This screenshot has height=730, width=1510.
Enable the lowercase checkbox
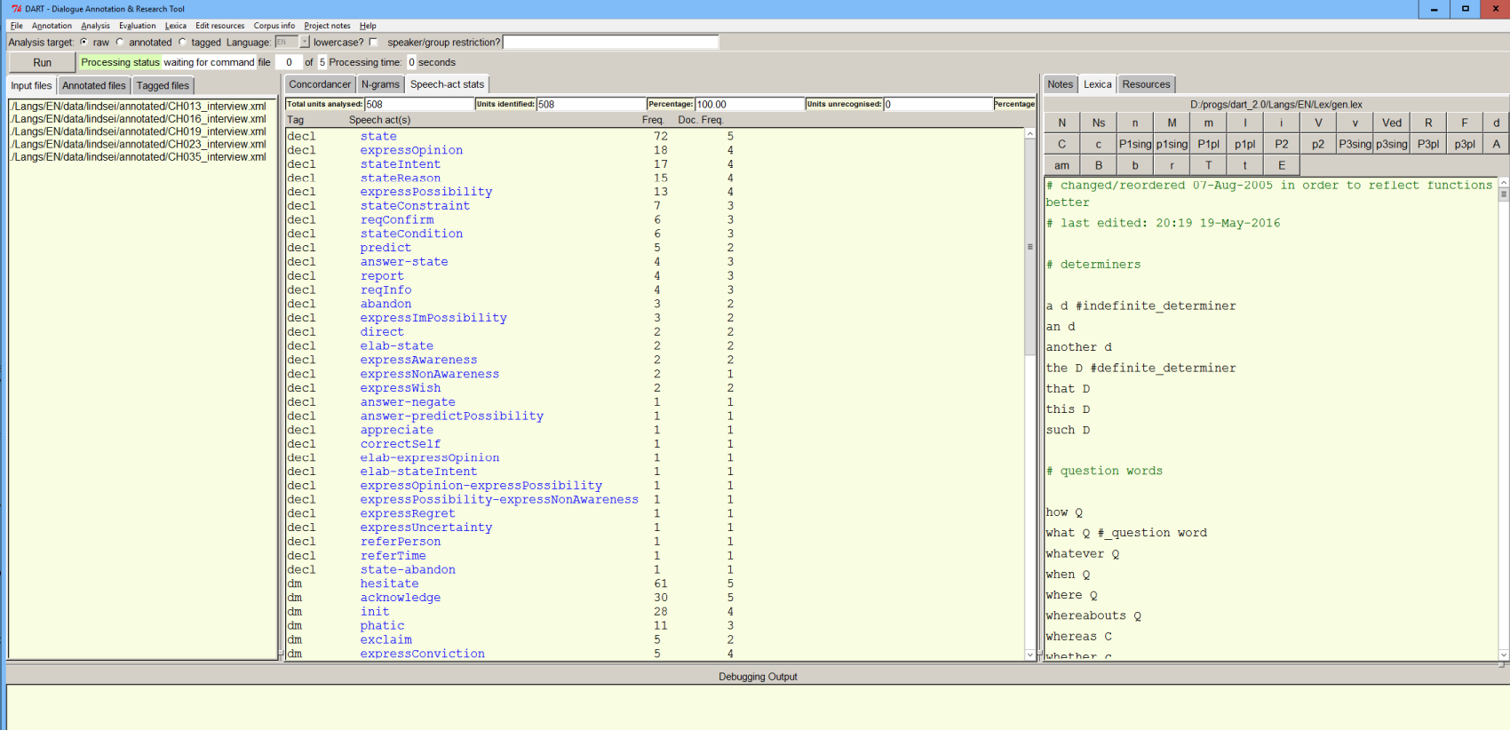click(373, 42)
